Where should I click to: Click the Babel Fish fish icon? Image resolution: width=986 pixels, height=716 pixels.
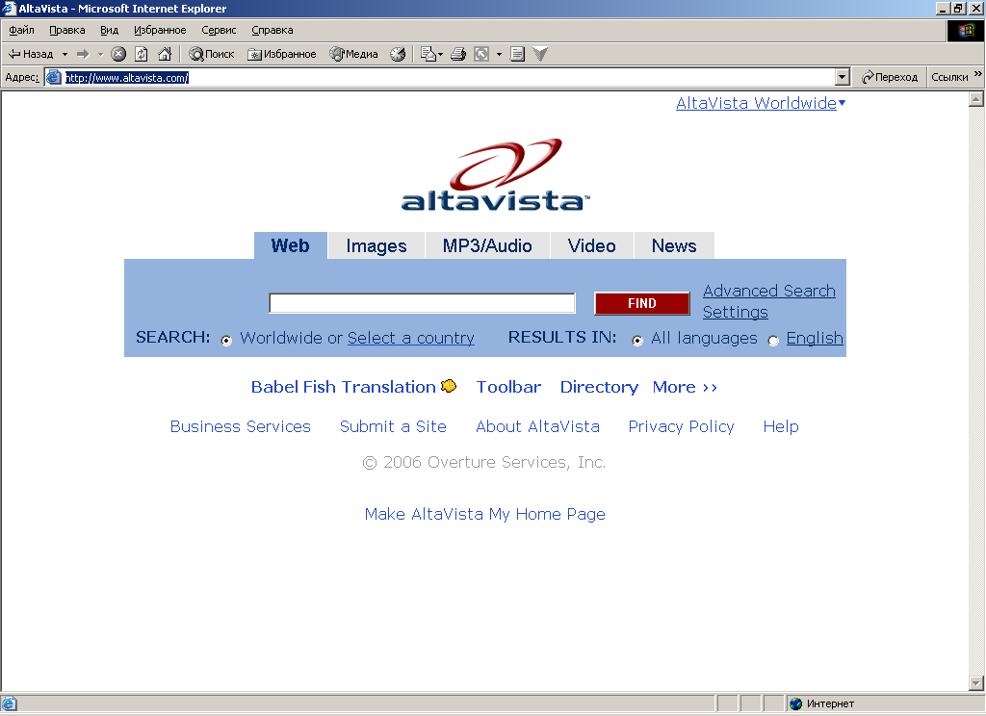pos(449,386)
